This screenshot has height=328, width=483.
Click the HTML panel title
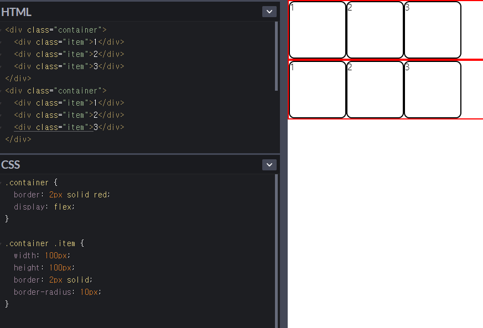16,12
